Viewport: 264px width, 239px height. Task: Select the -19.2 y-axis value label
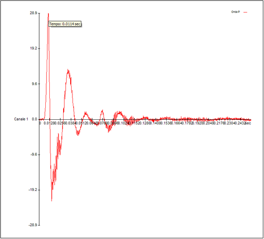tap(33, 190)
